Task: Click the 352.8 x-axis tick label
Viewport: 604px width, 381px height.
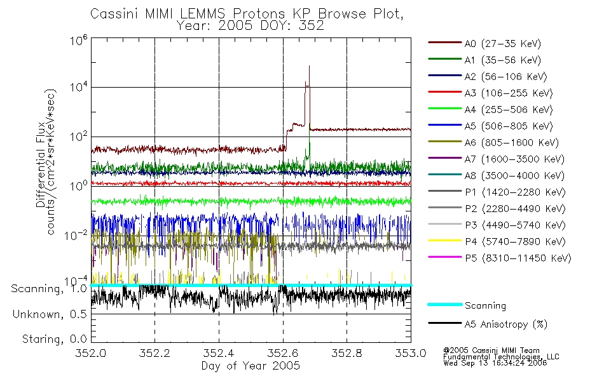Action: (x=347, y=353)
